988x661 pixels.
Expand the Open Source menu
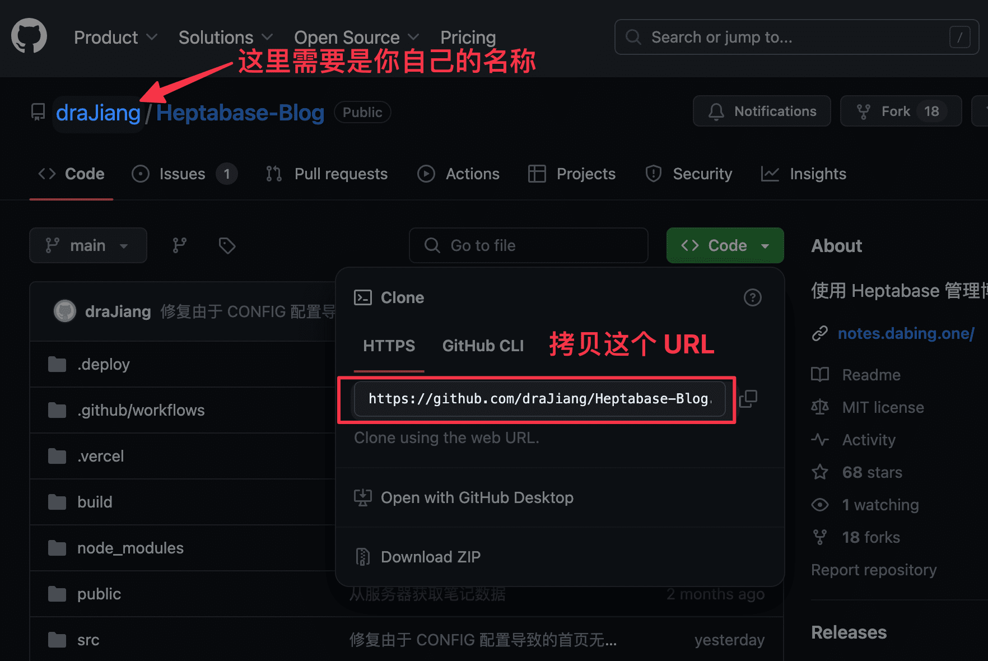point(356,38)
